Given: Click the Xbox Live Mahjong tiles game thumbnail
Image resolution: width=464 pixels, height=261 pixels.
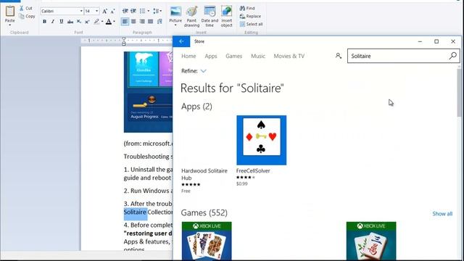Looking at the screenshot, I should 371,241.
